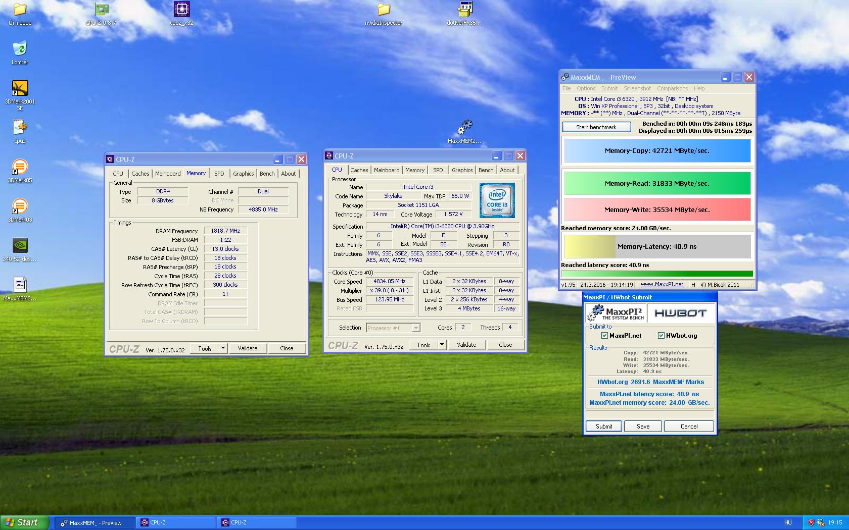Click the taskbar clock showing 19:15
This screenshot has height=530, width=849.
(x=835, y=522)
